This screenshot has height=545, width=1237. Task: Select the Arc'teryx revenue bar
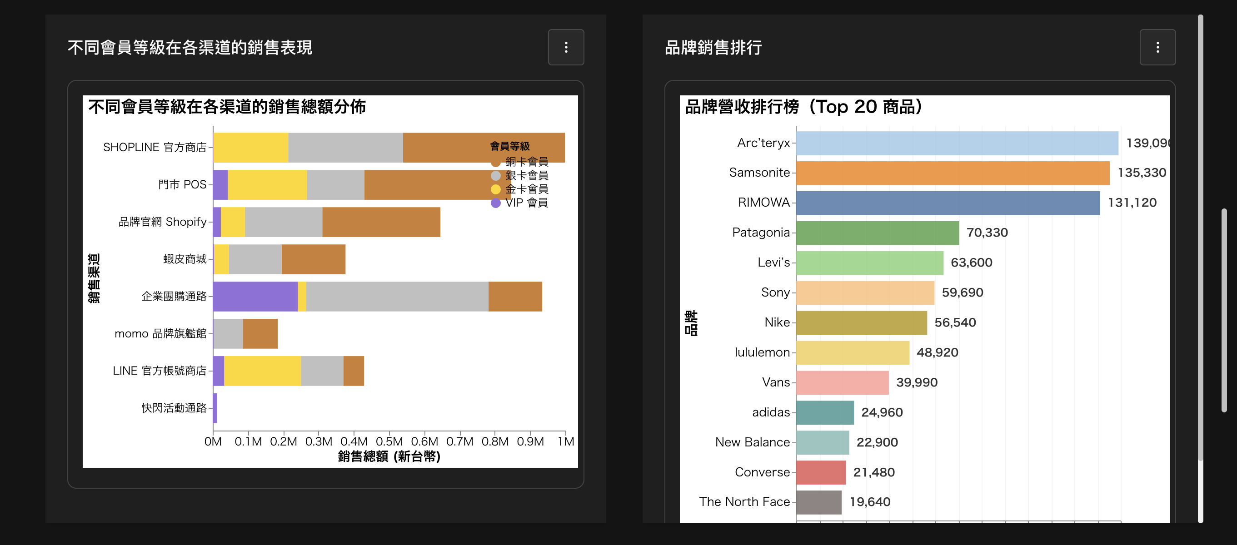click(957, 143)
